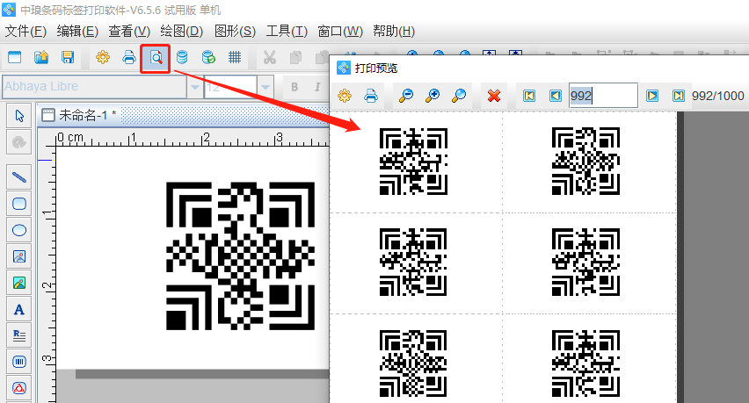Screen dimensions: 749x403
Task: Open the Abhaya Libre font dropdown
Action: click(194, 87)
